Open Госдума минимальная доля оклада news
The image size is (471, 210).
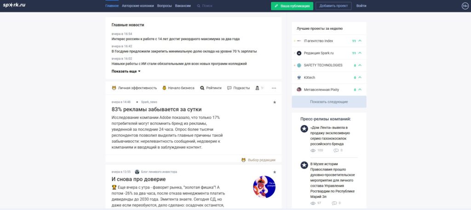[x=184, y=51]
